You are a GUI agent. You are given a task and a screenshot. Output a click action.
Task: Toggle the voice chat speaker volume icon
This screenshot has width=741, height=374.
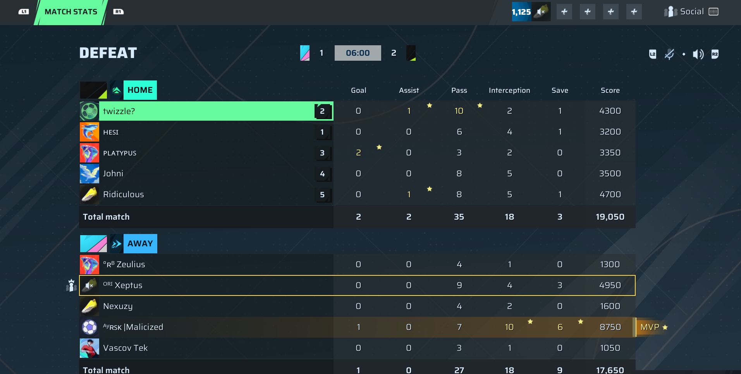coord(698,54)
